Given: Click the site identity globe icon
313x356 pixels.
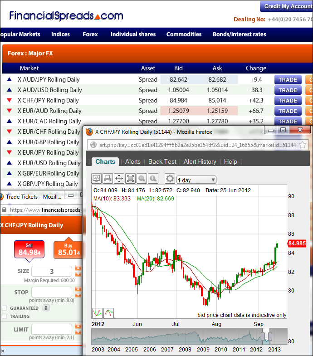Looking at the screenshot, I should (x=93, y=145).
